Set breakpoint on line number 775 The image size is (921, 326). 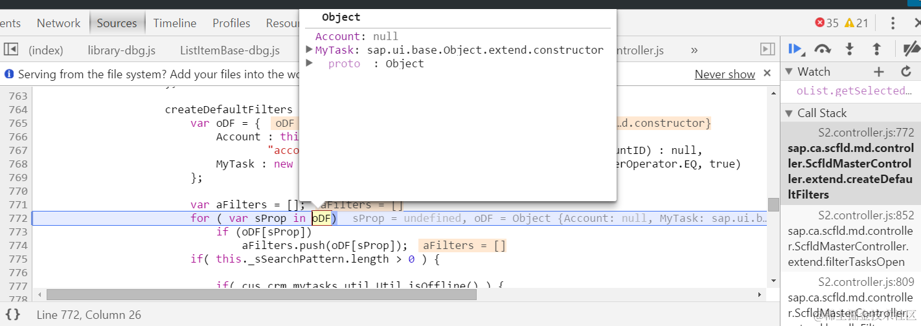(x=17, y=259)
